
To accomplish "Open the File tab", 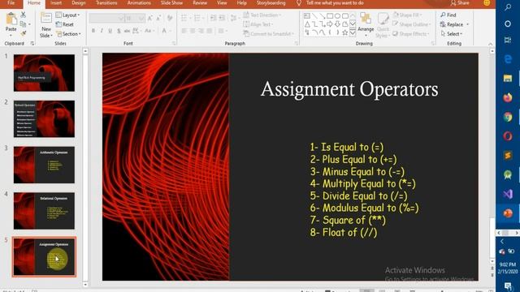I will (x=11, y=3).
